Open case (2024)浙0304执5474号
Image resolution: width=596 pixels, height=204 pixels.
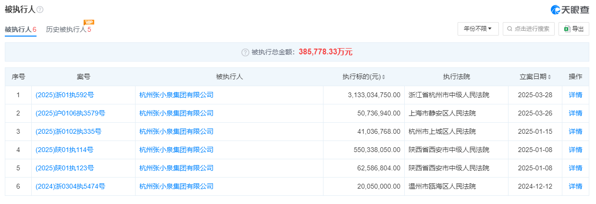[70, 186]
